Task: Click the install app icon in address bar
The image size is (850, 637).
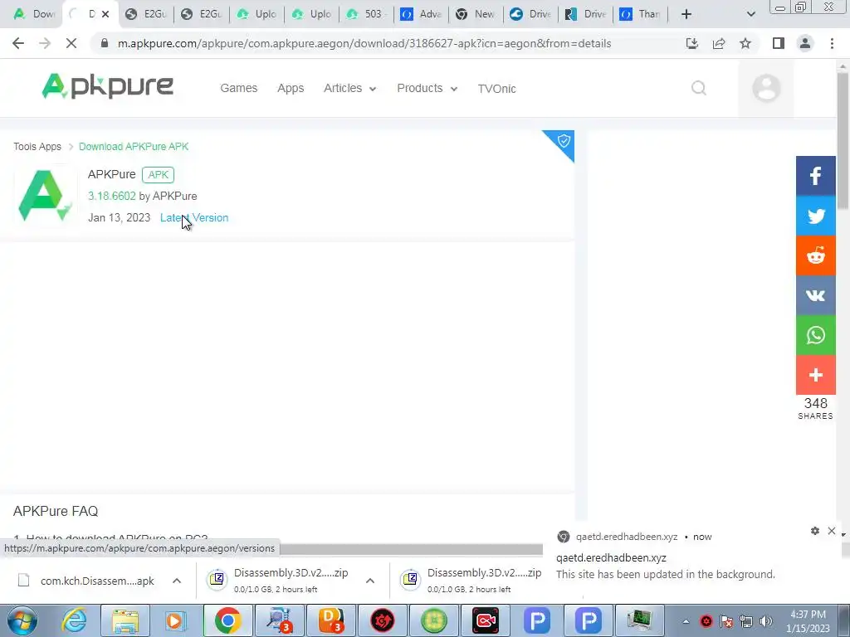Action: tap(692, 43)
